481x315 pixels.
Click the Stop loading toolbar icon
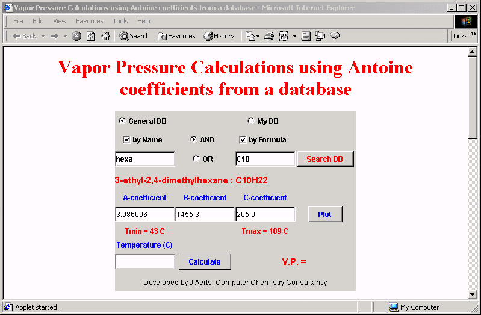coord(76,36)
